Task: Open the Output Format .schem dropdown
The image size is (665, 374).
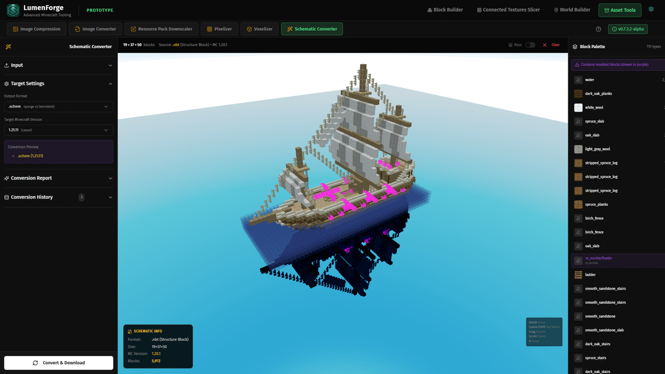Action: click(58, 107)
